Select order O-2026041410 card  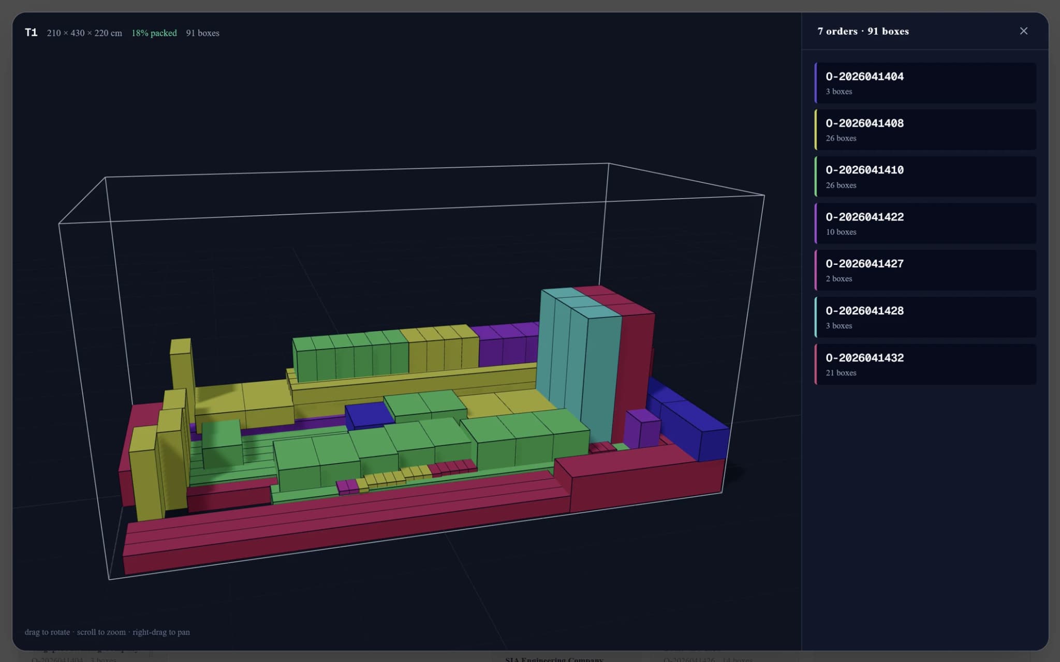(x=925, y=176)
